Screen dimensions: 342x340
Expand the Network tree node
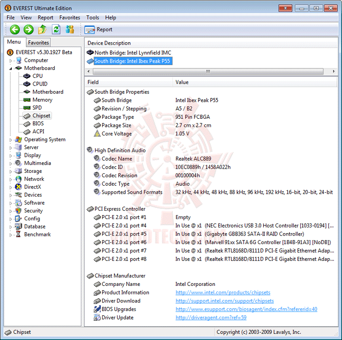tap(10, 179)
